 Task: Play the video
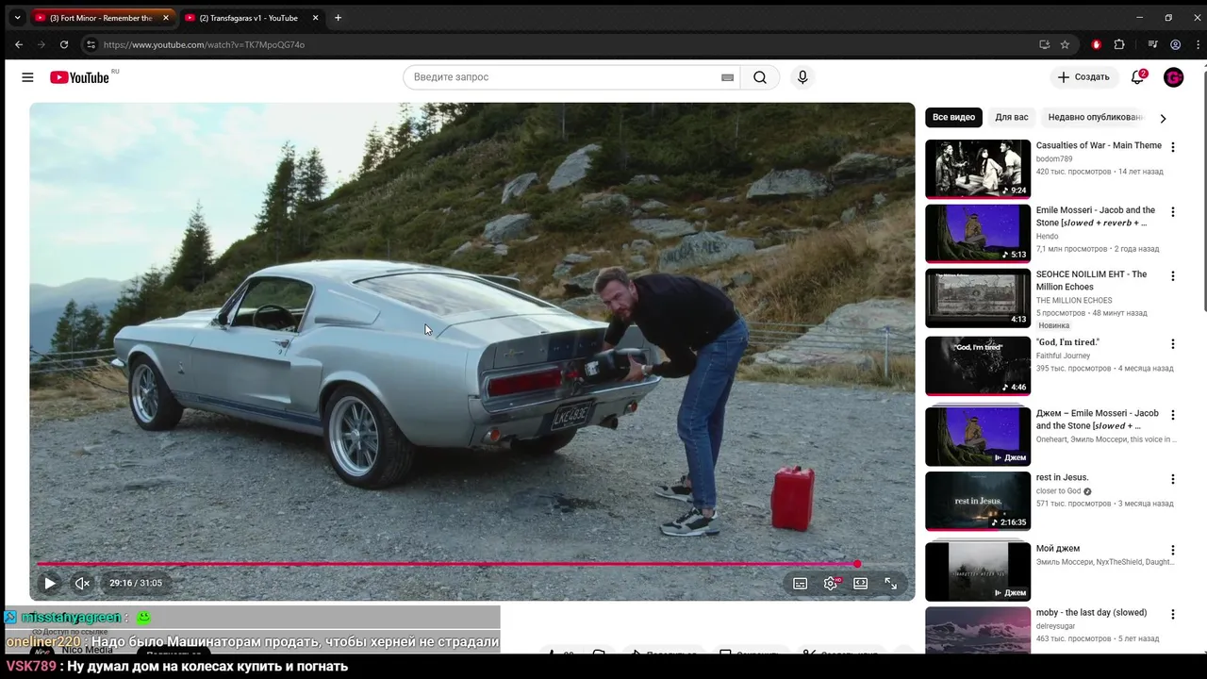50,583
